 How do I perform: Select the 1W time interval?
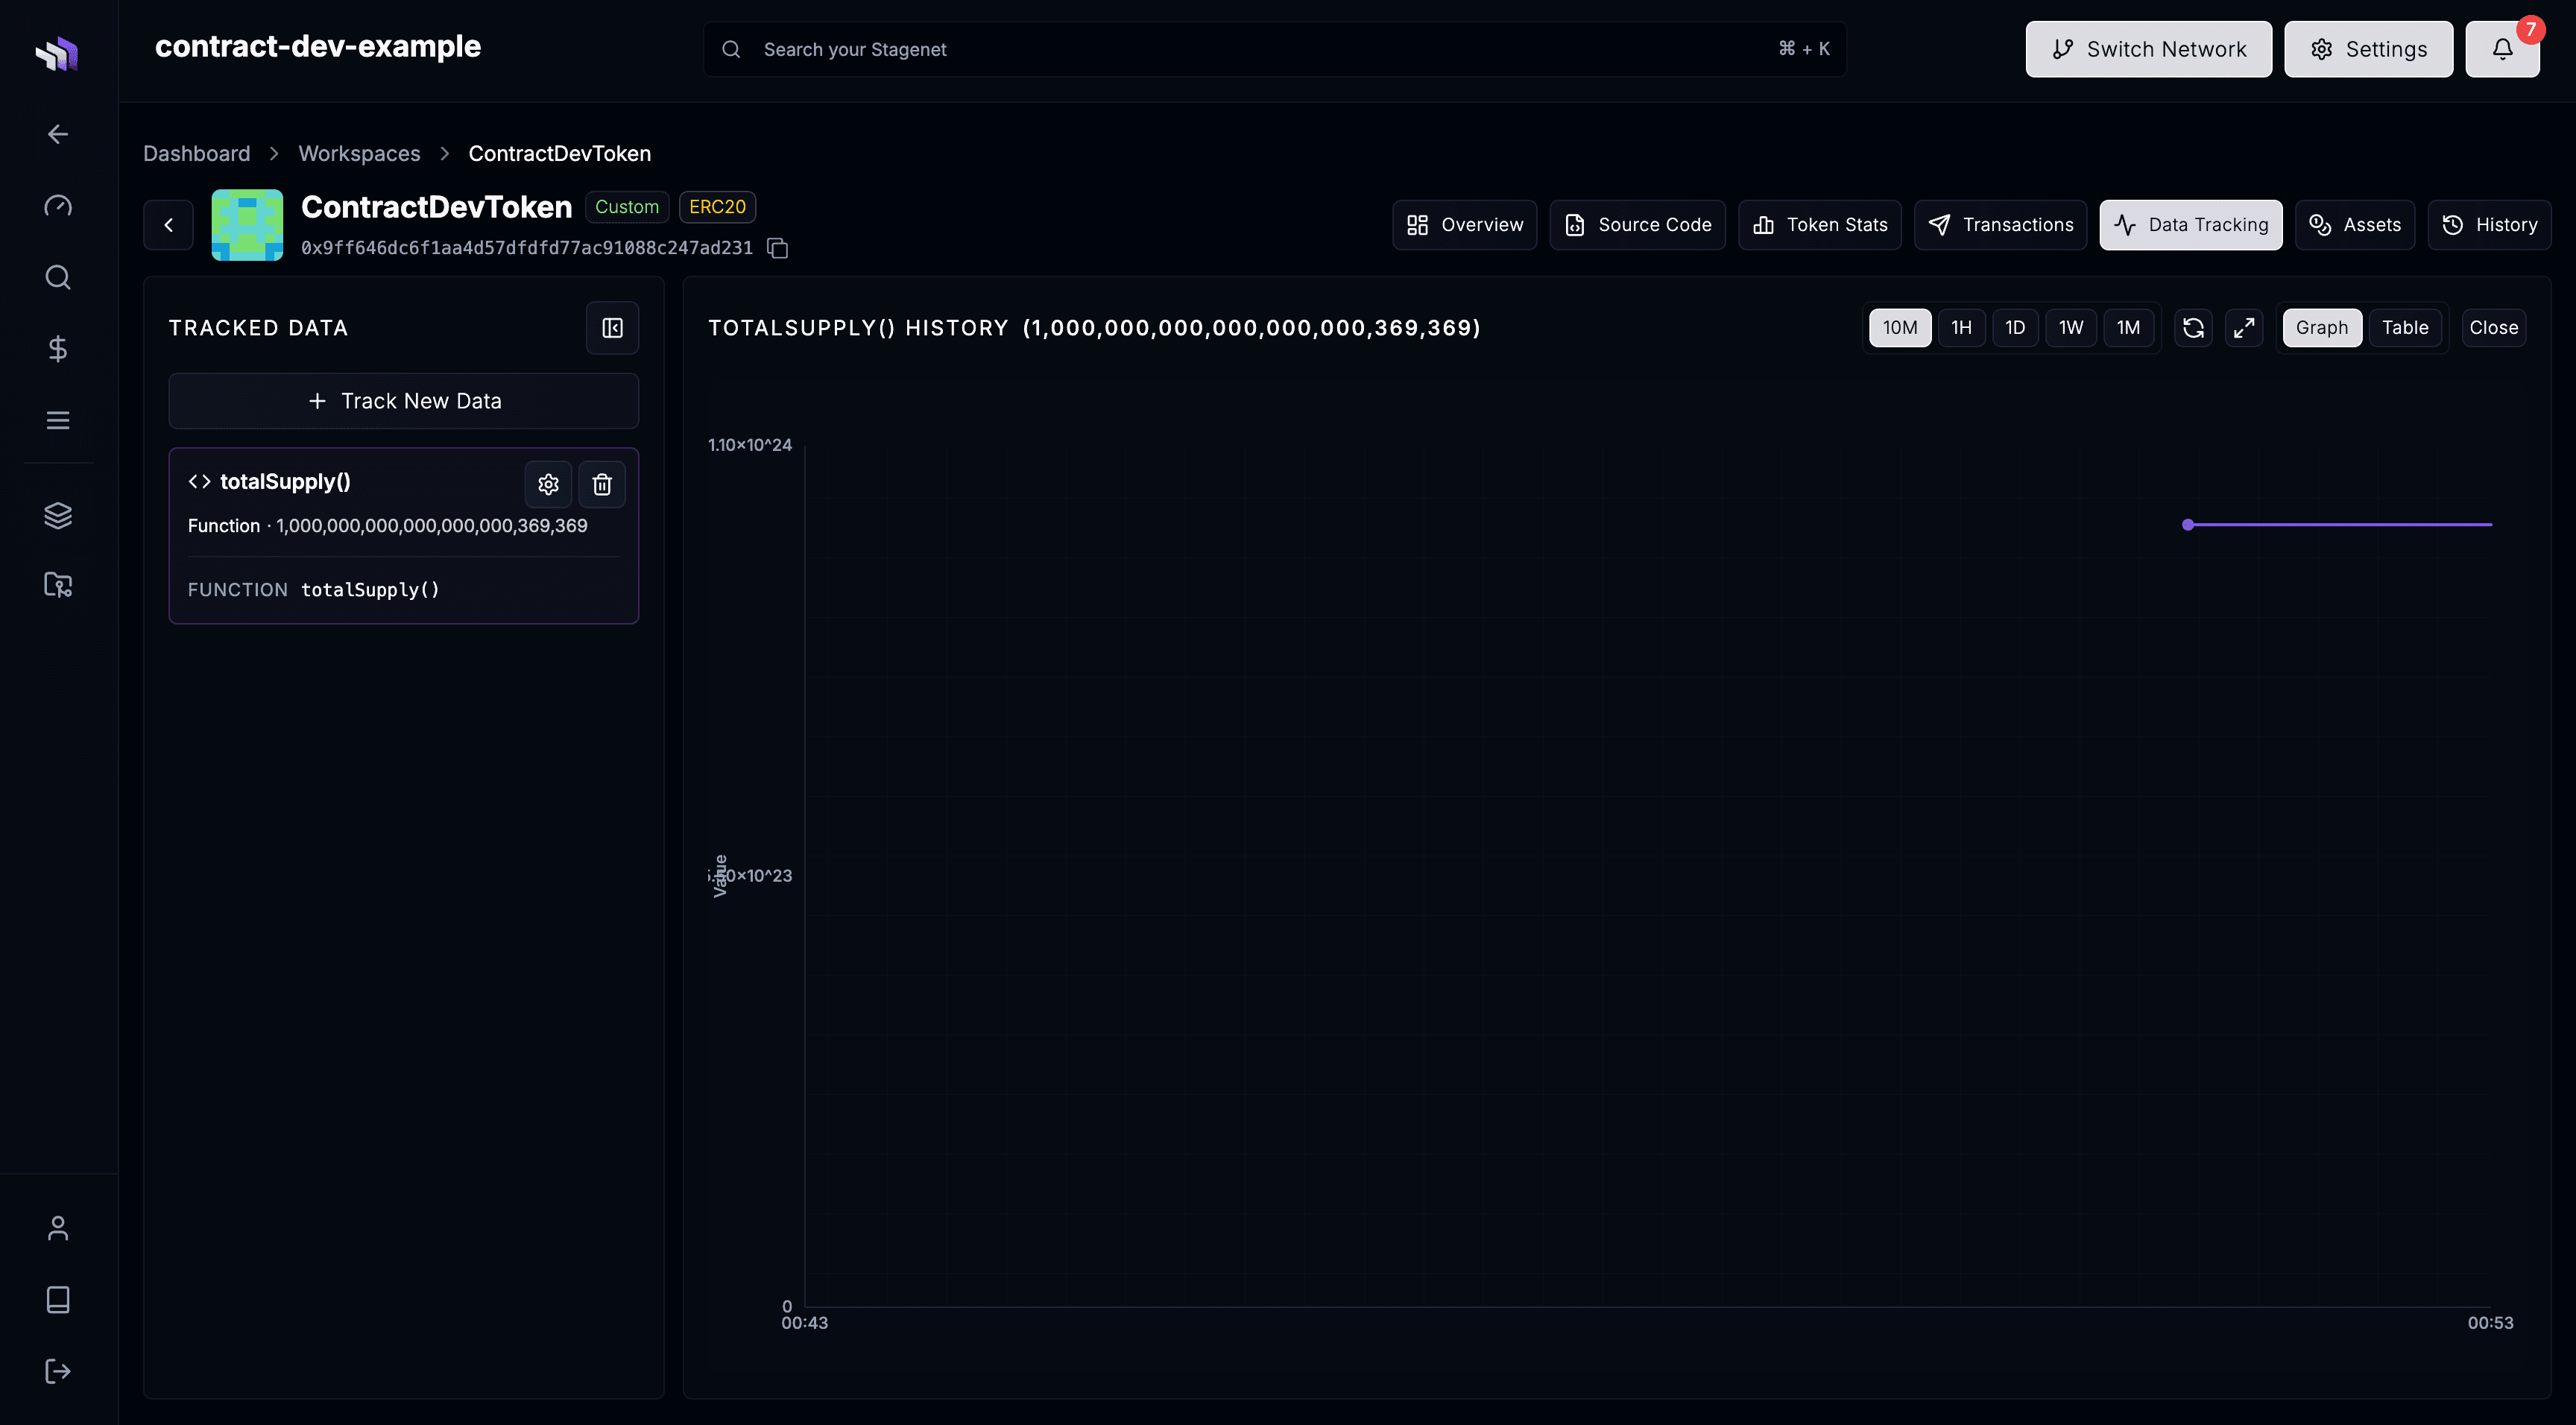(x=2071, y=327)
